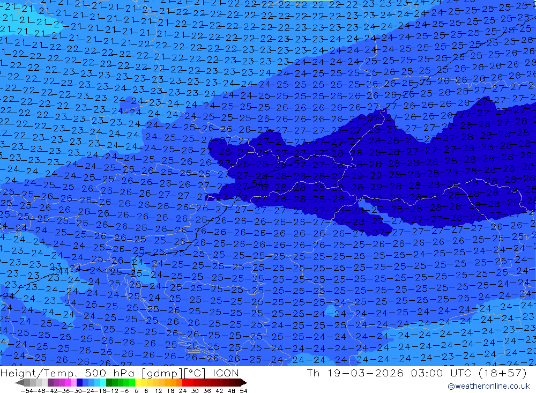This screenshot has height=393, width=536.
Task: Select the yellow 0 degree legend swatch
Action: (138, 382)
